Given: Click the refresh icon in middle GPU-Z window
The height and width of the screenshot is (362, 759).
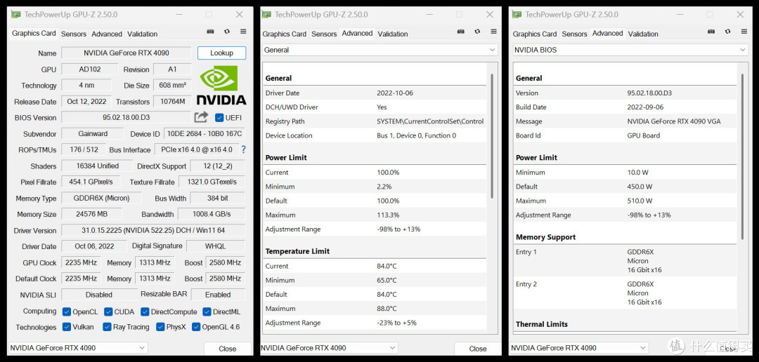Looking at the screenshot, I should pos(477,32).
